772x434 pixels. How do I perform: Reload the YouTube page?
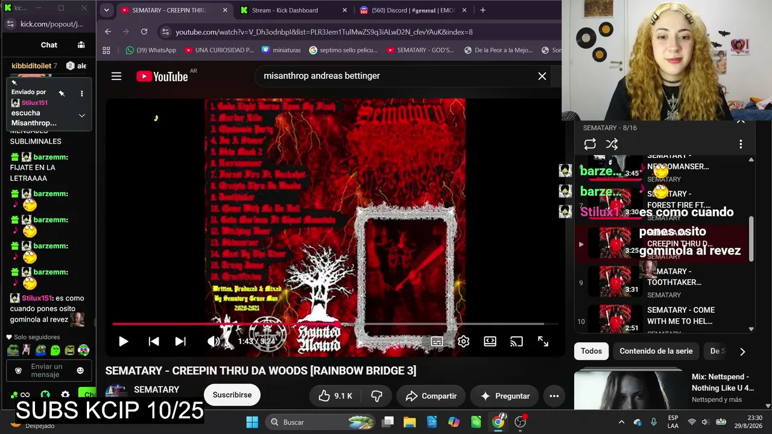point(144,32)
